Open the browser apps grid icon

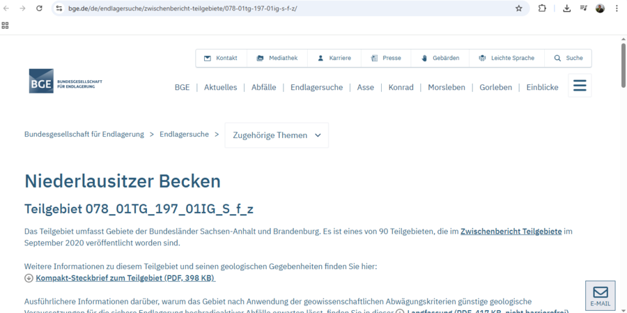pos(6,25)
